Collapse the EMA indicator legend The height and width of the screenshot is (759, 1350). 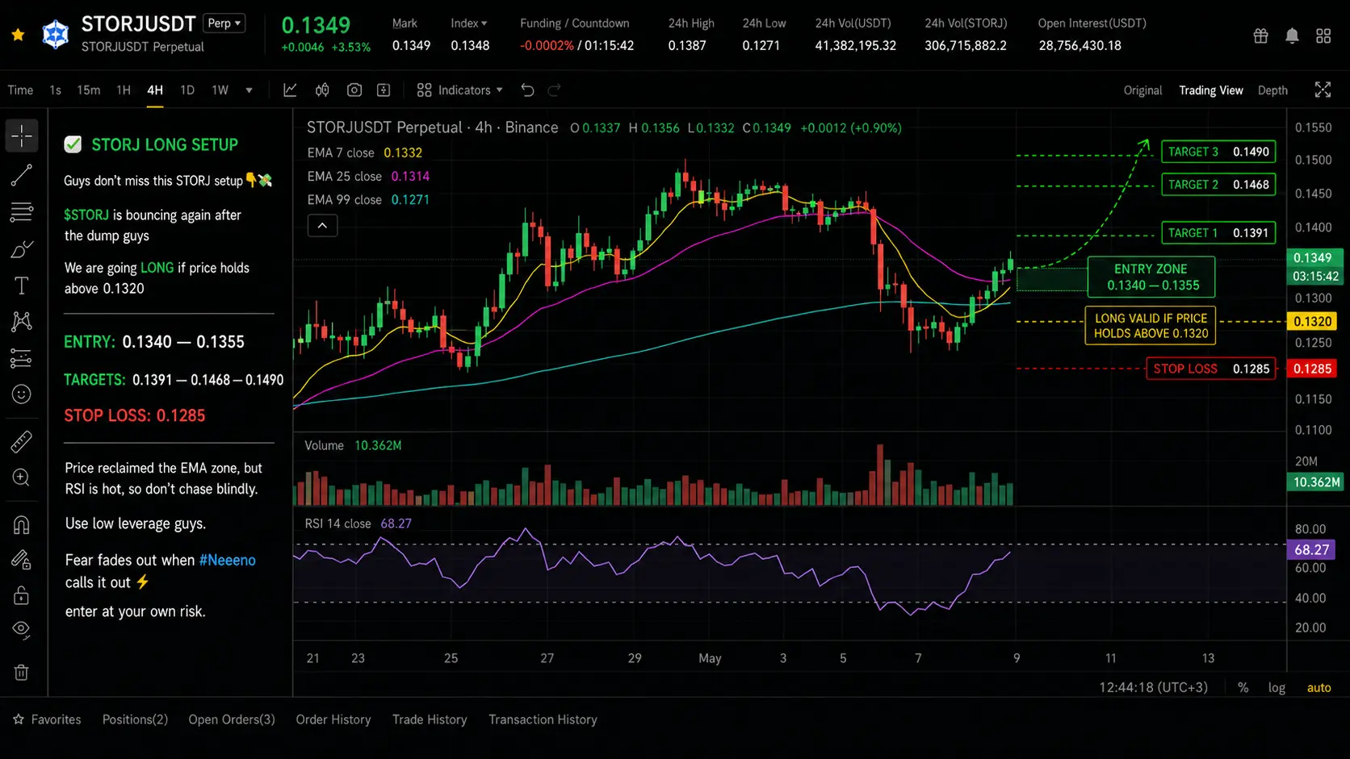coord(322,226)
